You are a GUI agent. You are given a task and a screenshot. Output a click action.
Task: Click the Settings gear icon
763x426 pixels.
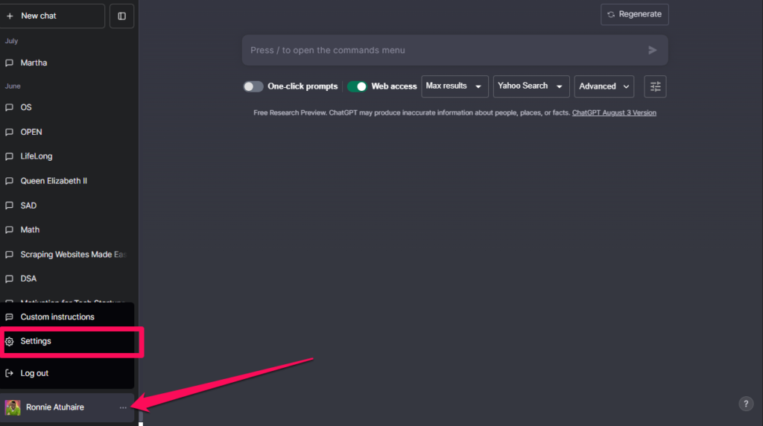pos(9,341)
